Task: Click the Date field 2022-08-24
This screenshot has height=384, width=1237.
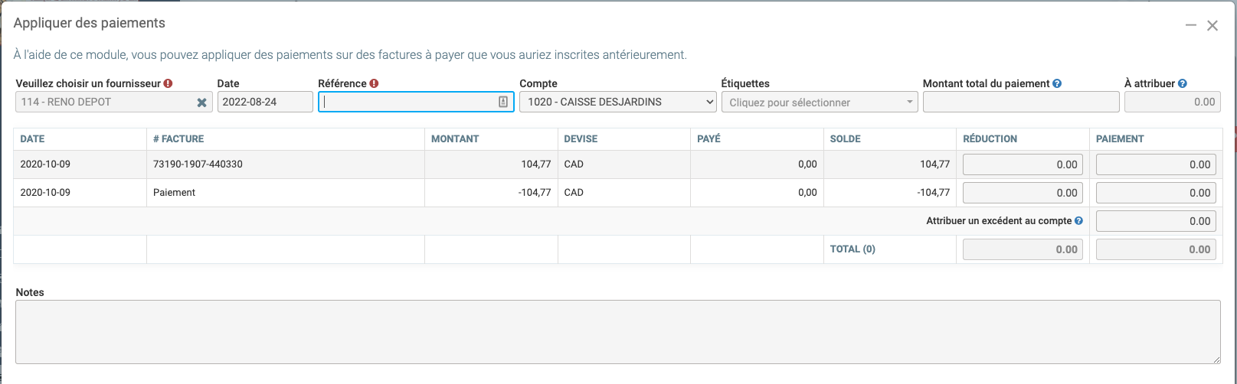Action: tap(265, 102)
